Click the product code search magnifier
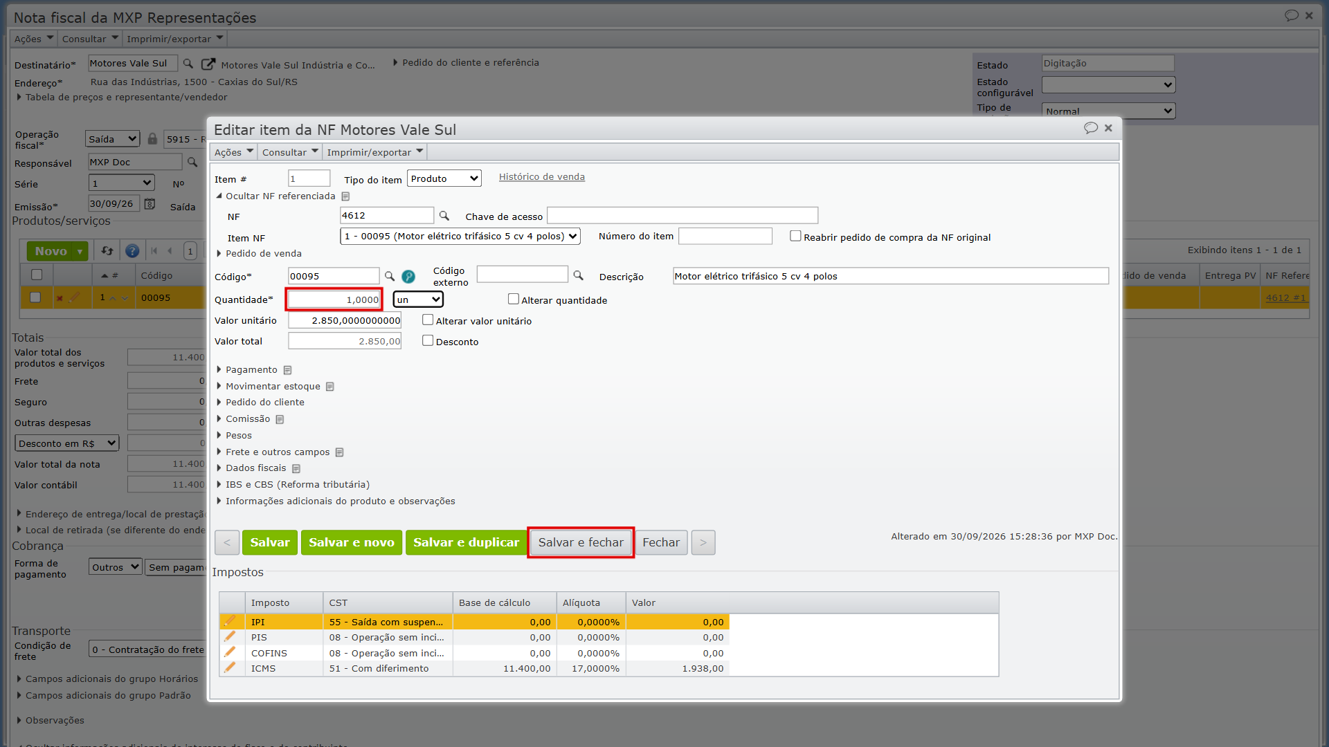 coord(390,277)
